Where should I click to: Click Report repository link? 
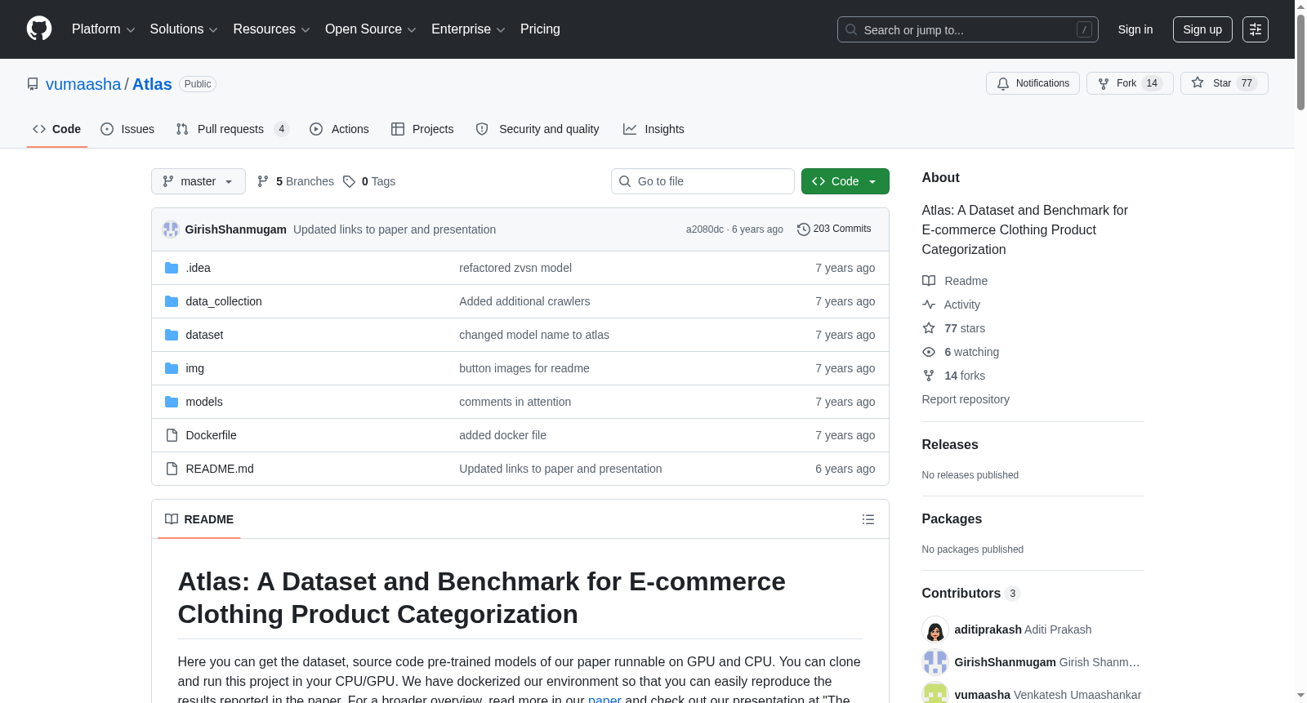[x=966, y=399]
